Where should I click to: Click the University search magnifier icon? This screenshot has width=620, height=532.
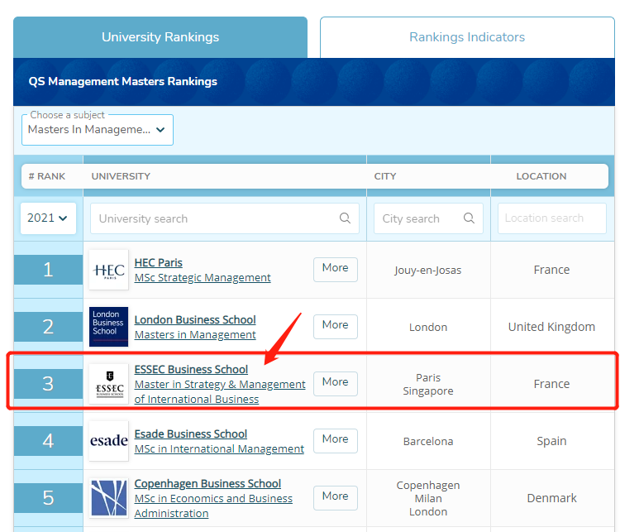coord(345,218)
